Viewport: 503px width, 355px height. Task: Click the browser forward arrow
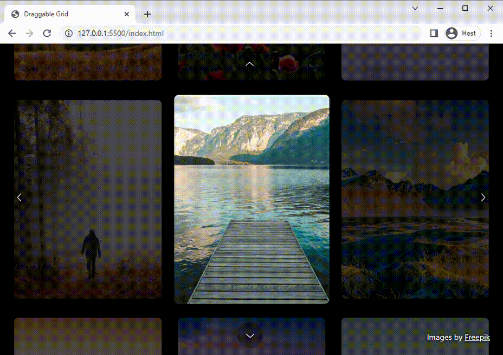click(29, 34)
